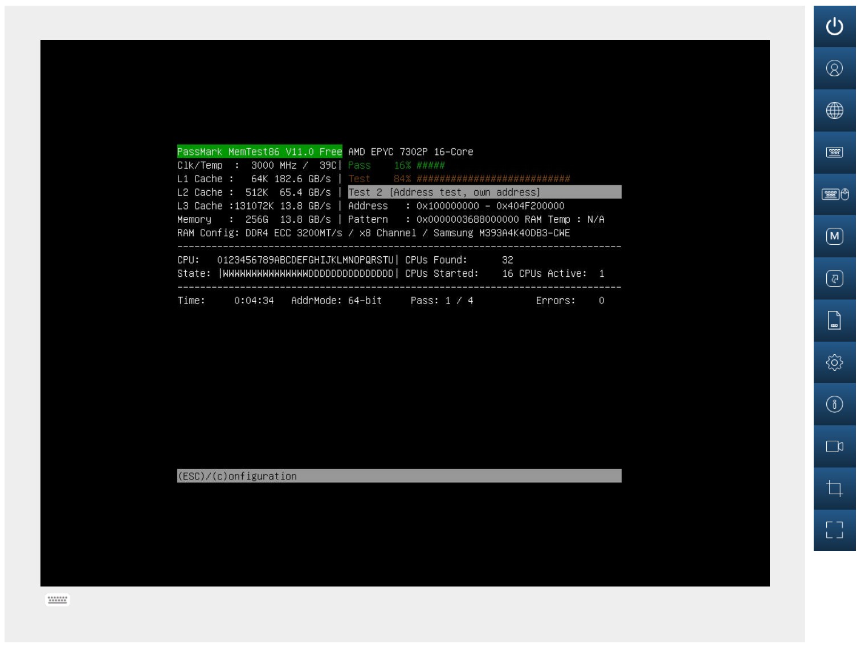Open the settings gear icon
The height and width of the screenshot is (648, 861).
(834, 363)
